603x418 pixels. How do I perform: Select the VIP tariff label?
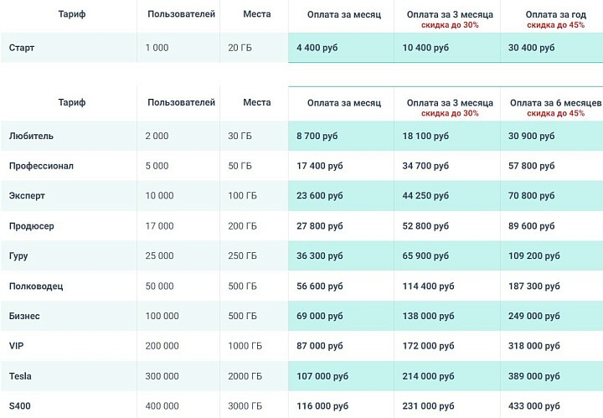pyautogui.click(x=16, y=346)
